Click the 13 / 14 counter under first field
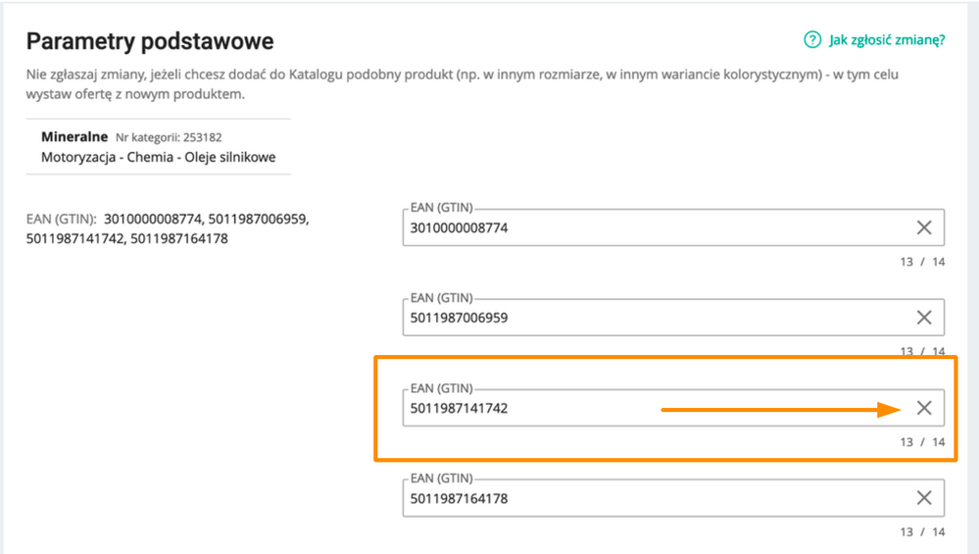 (x=922, y=262)
